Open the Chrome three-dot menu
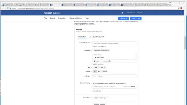 coord(184,8)
